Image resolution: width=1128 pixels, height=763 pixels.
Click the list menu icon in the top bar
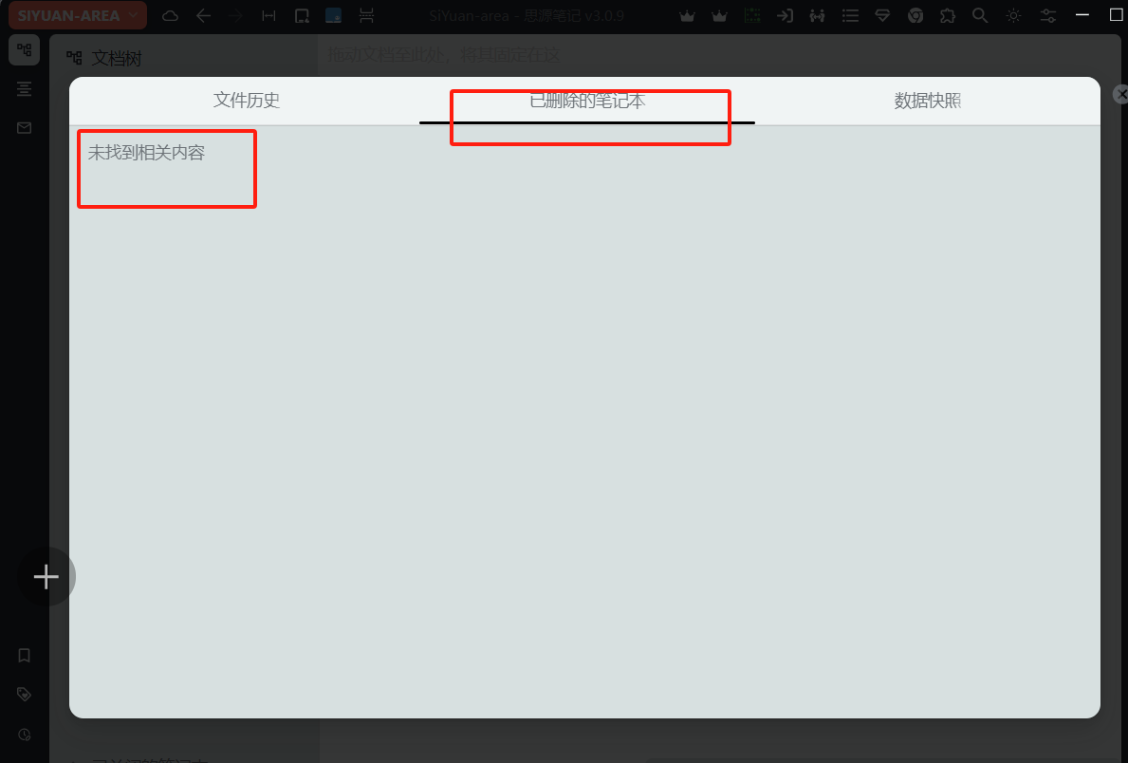click(850, 16)
